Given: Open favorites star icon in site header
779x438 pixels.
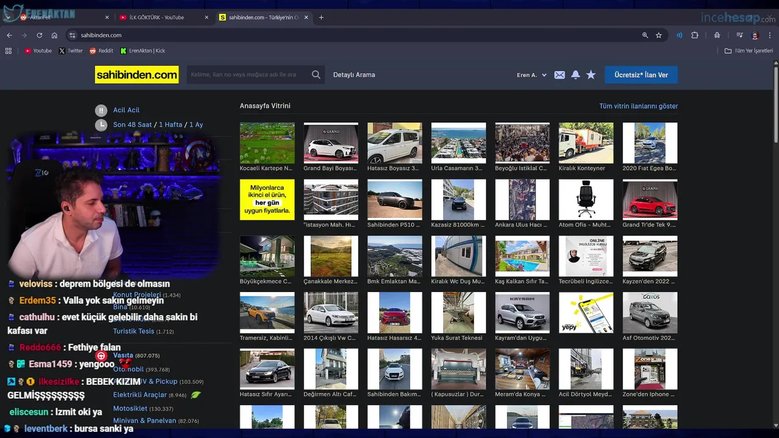Looking at the screenshot, I should point(591,75).
